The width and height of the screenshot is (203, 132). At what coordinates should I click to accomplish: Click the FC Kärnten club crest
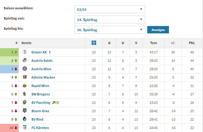25,127
